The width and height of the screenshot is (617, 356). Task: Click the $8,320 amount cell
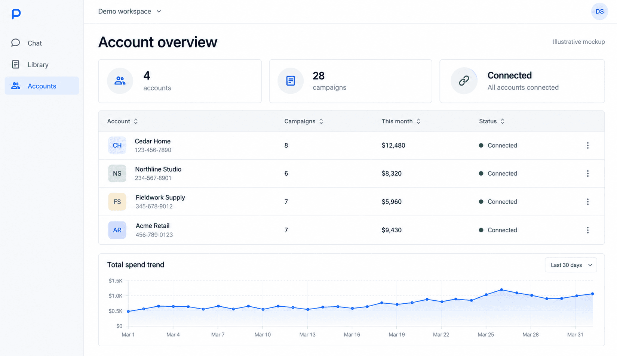pos(392,173)
